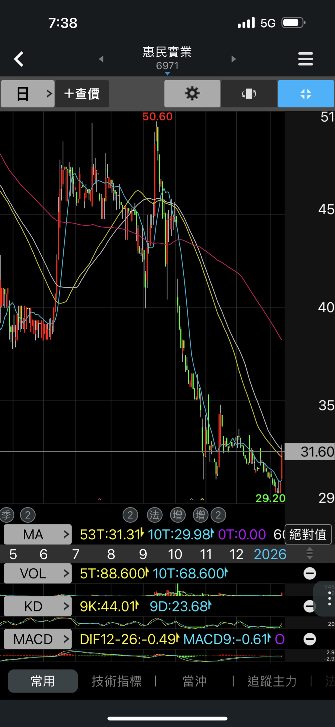Tap the 53T:31.31 moving average value
335x727 pixels.
112,534
